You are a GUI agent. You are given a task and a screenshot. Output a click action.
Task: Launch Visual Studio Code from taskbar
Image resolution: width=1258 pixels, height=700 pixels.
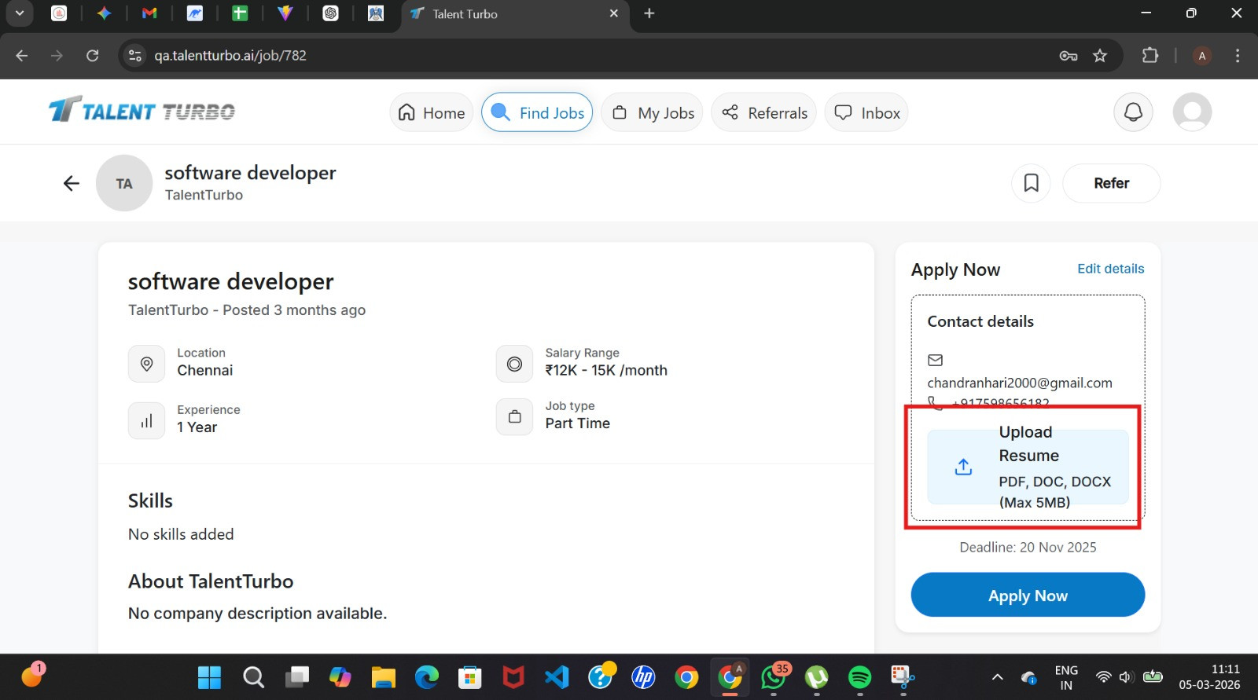557,677
